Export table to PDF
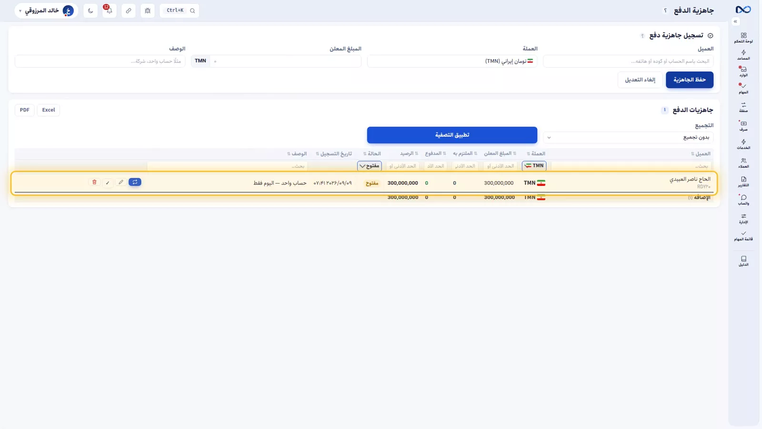This screenshot has width=762, height=429. [x=25, y=110]
